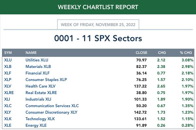Sort by the % CHG column header

[x=186, y=53]
